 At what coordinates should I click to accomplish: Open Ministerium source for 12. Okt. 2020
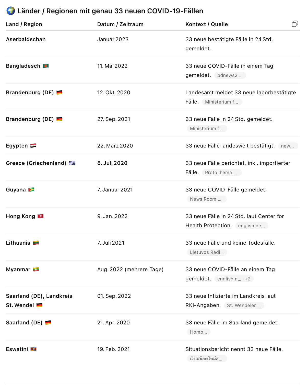pyautogui.click(x=221, y=102)
